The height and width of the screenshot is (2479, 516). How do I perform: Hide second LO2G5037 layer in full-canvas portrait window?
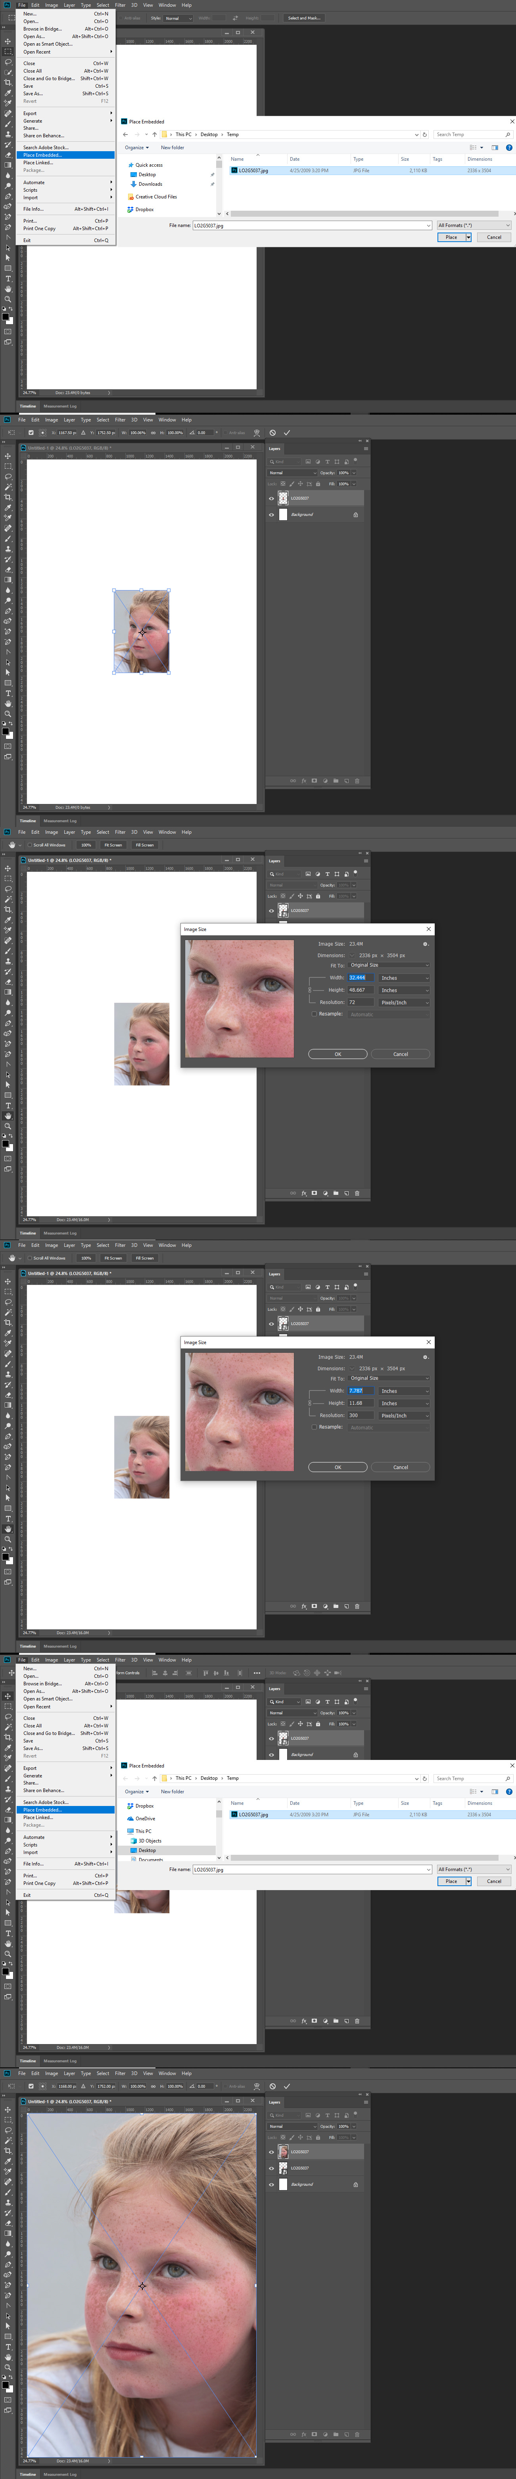point(271,2168)
